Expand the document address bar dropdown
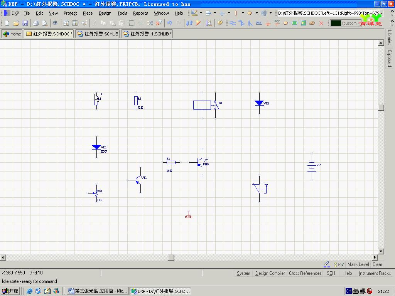This screenshot has width=395, height=296. pyautogui.click(x=381, y=13)
